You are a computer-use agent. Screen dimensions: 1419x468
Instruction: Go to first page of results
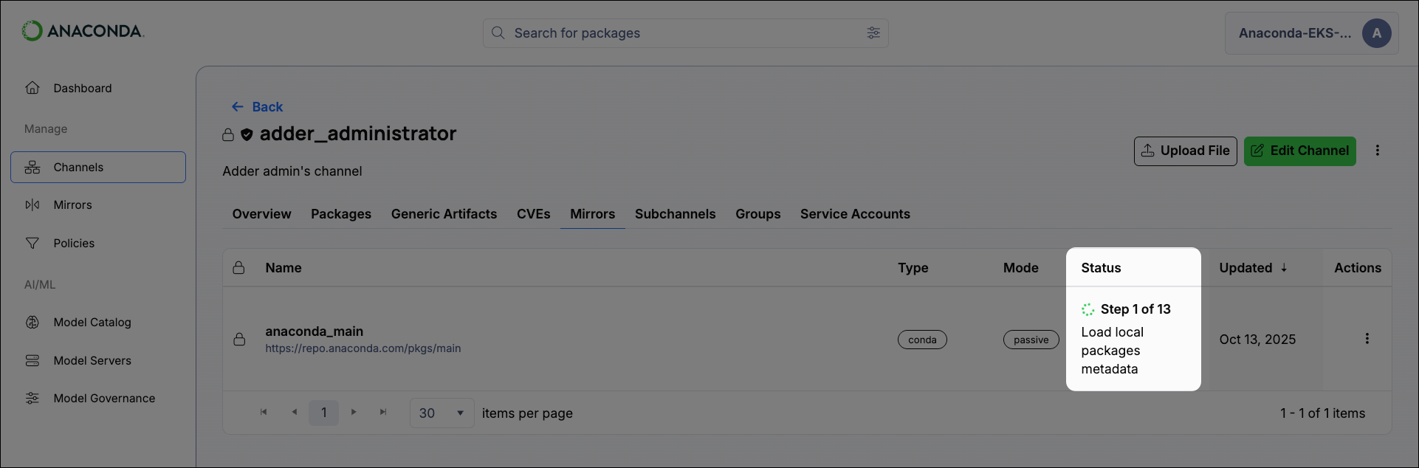tap(264, 413)
